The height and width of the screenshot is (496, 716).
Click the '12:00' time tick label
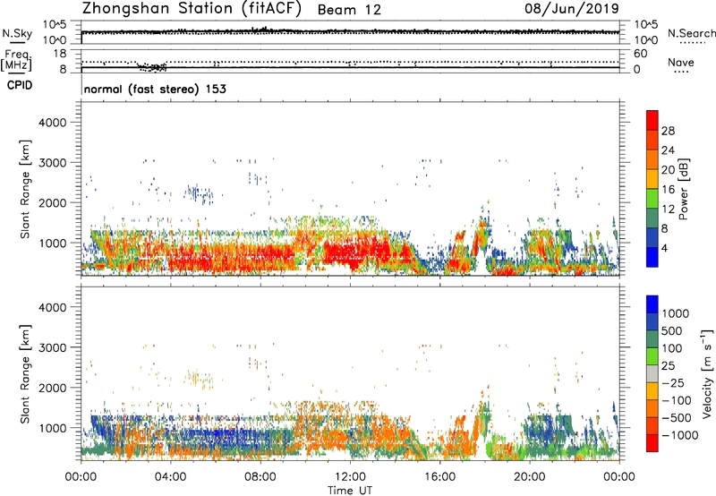click(350, 477)
